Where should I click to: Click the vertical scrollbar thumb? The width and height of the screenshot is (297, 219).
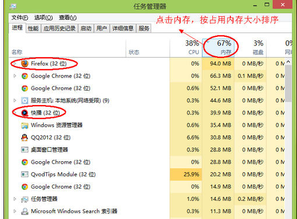288,84
